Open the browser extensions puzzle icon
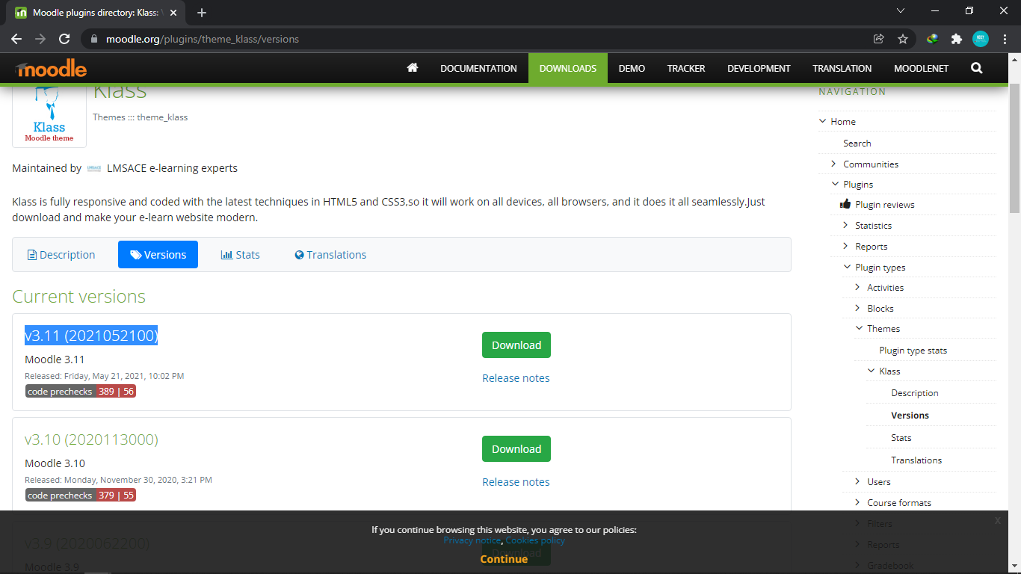Screen dimensions: 1021x574 point(956,39)
